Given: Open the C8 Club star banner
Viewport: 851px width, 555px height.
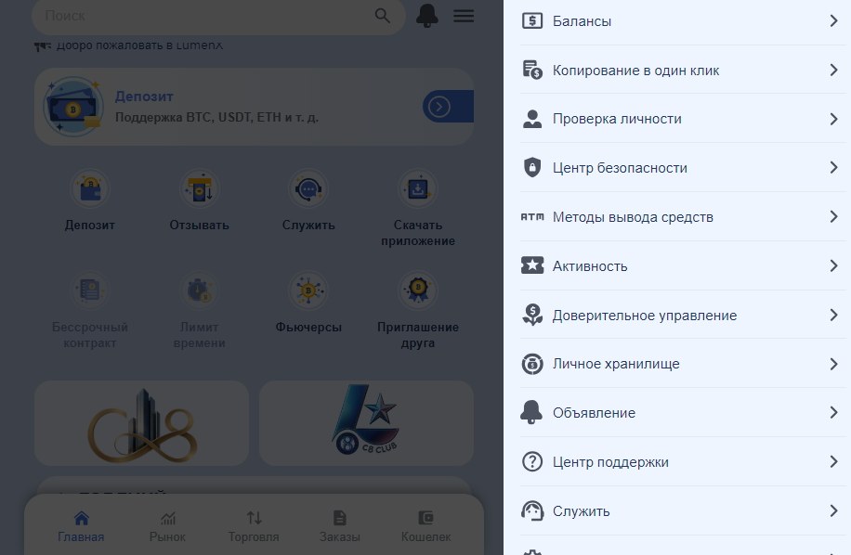Looking at the screenshot, I should pos(366,423).
